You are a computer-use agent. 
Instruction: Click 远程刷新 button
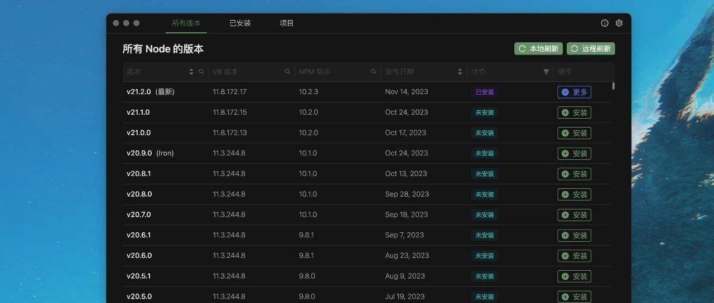coord(591,48)
